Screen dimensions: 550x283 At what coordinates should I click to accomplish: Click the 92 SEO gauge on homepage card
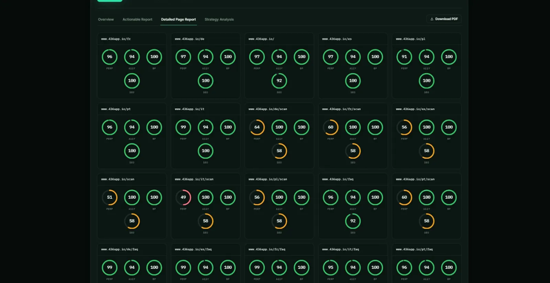[x=279, y=81]
